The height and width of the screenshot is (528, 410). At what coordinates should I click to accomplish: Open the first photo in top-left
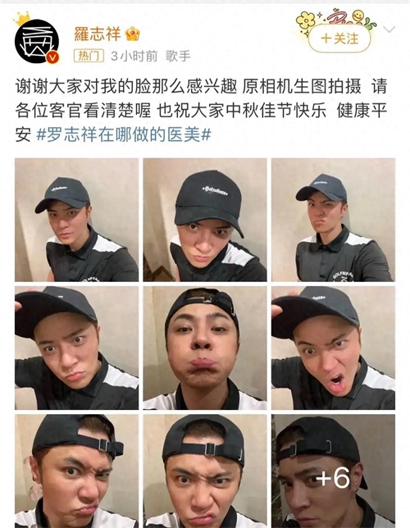point(76,220)
